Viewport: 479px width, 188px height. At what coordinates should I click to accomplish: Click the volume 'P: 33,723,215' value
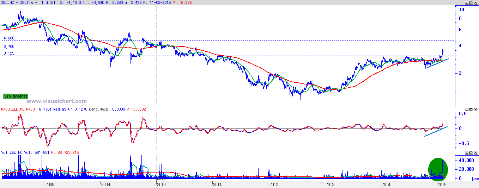[x=64, y=153]
